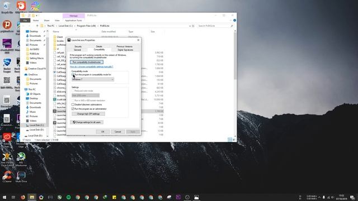Open the Photos app on the taskbar

click(196, 197)
